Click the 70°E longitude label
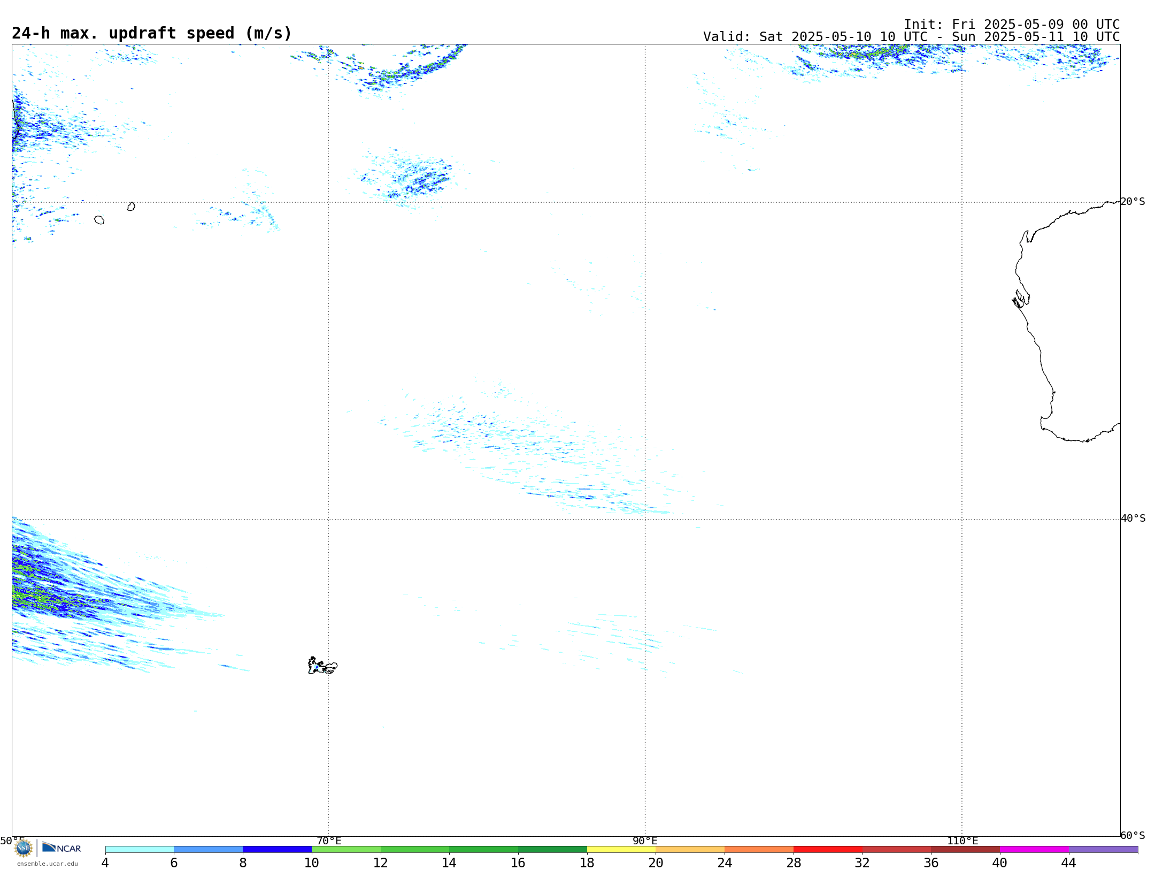The height and width of the screenshot is (870, 1155). [329, 841]
